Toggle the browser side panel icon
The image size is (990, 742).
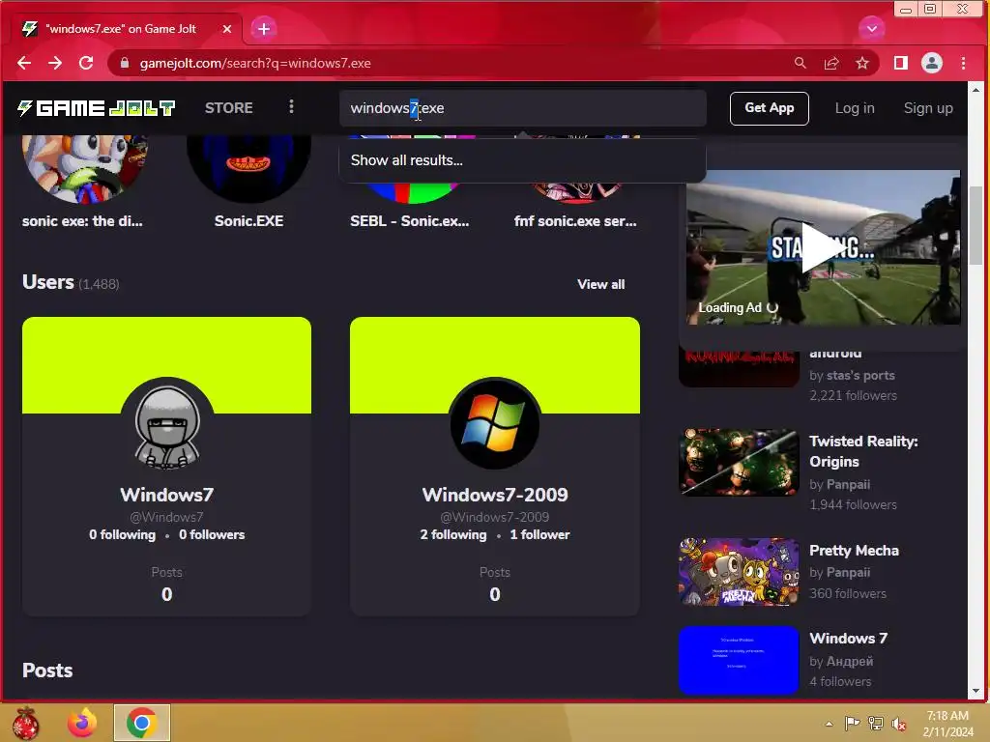901,63
